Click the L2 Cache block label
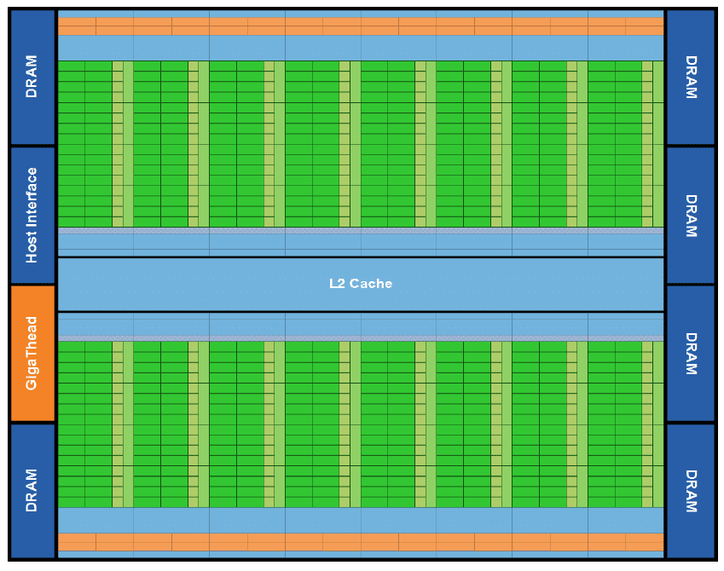The height and width of the screenshot is (571, 724). (361, 284)
